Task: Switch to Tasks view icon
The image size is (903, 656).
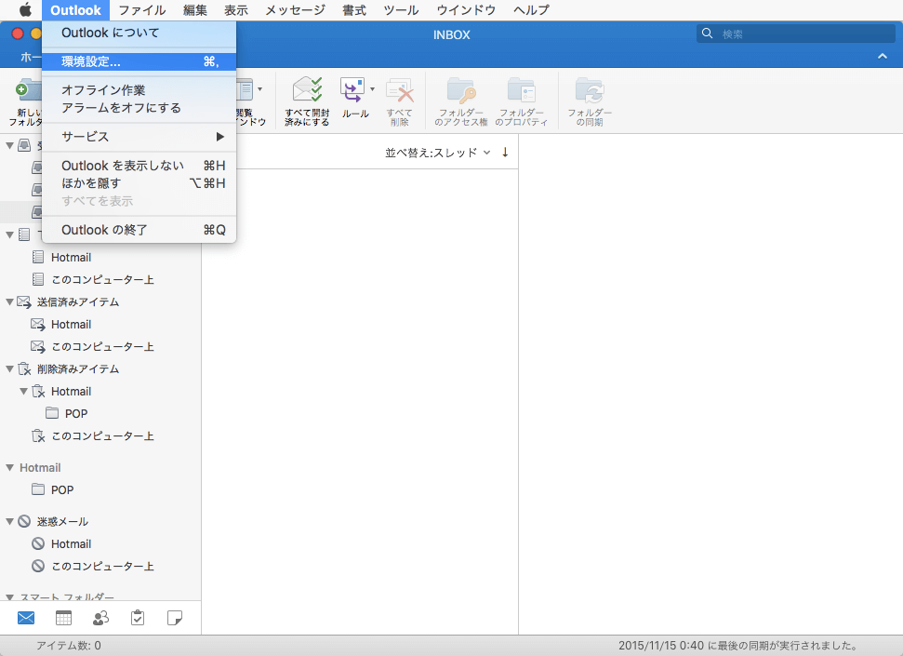Action: [x=138, y=618]
